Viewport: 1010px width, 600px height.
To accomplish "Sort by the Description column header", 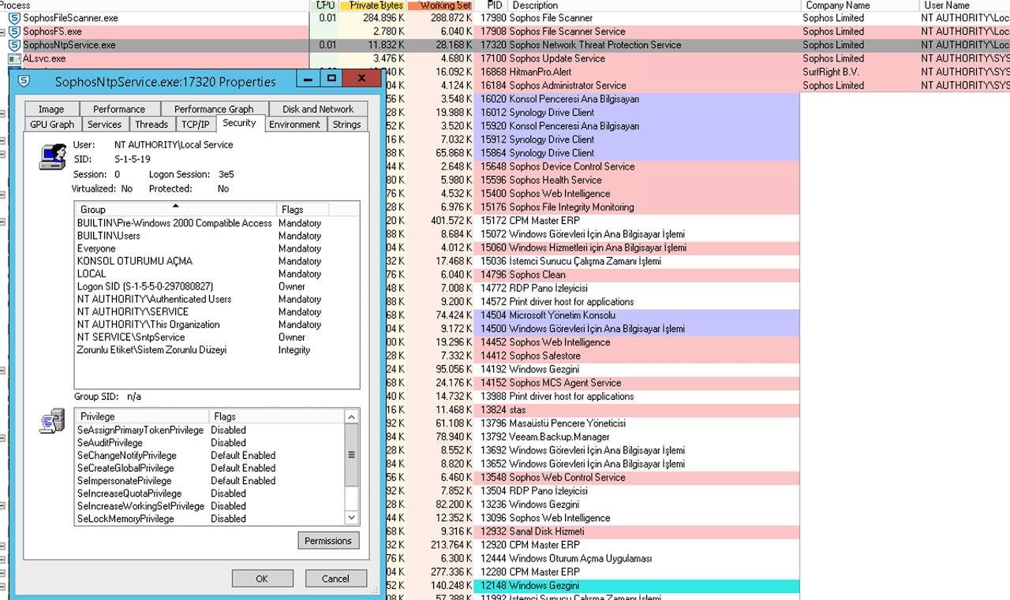I will point(654,6).
